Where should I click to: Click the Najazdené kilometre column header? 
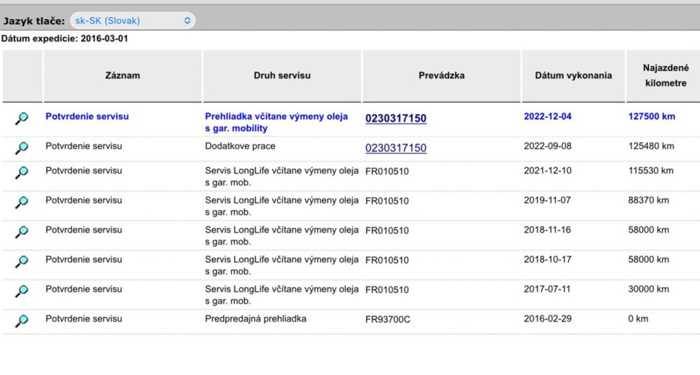665,75
